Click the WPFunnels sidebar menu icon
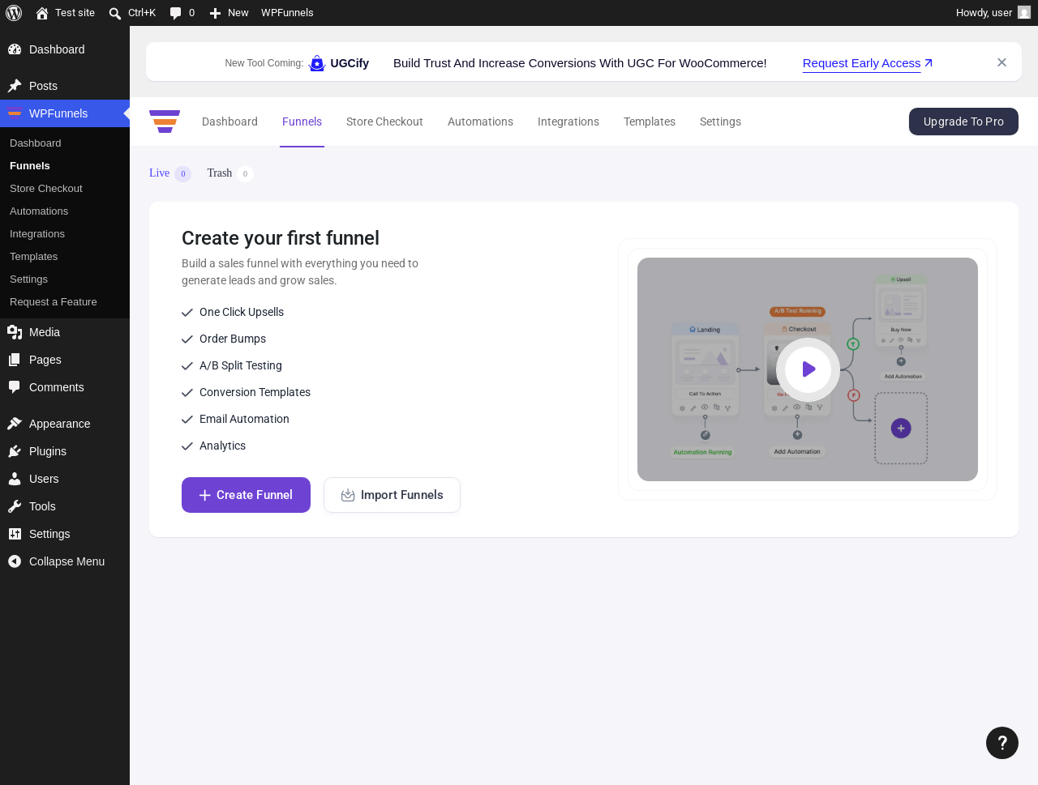This screenshot has height=785, width=1038. click(x=15, y=113)
